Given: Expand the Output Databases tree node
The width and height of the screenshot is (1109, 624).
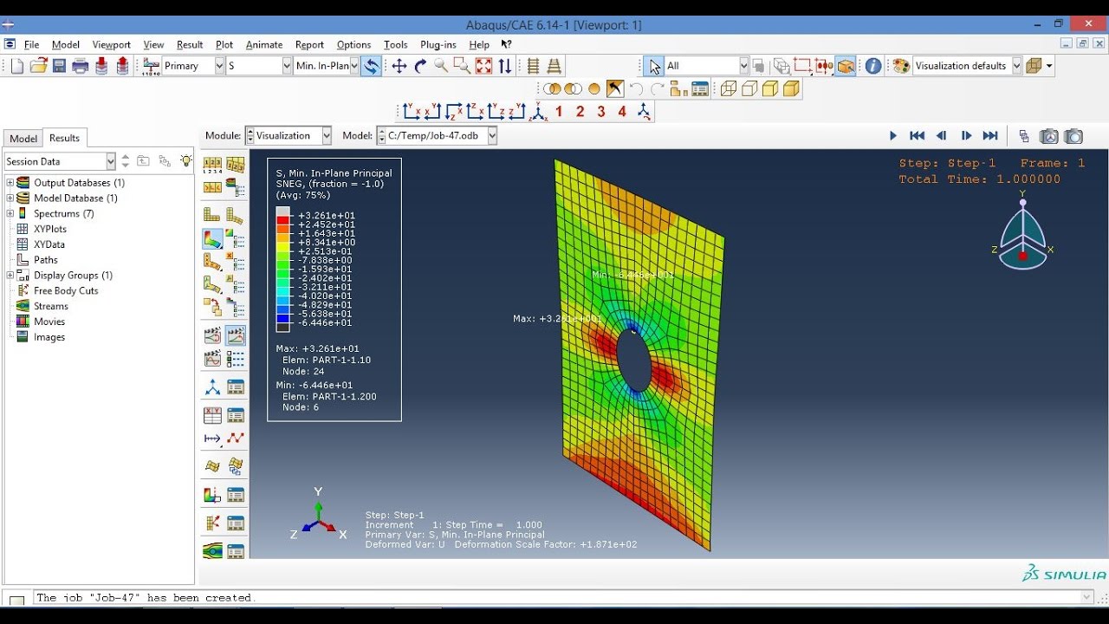Looking at the screenshot, I should [x=10, y=183].
